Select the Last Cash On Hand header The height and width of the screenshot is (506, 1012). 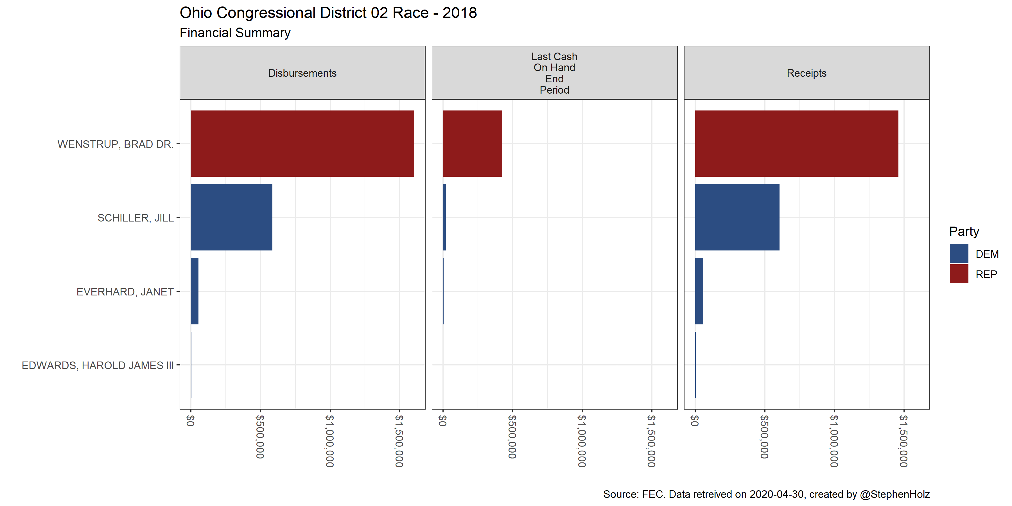point(554,73)
